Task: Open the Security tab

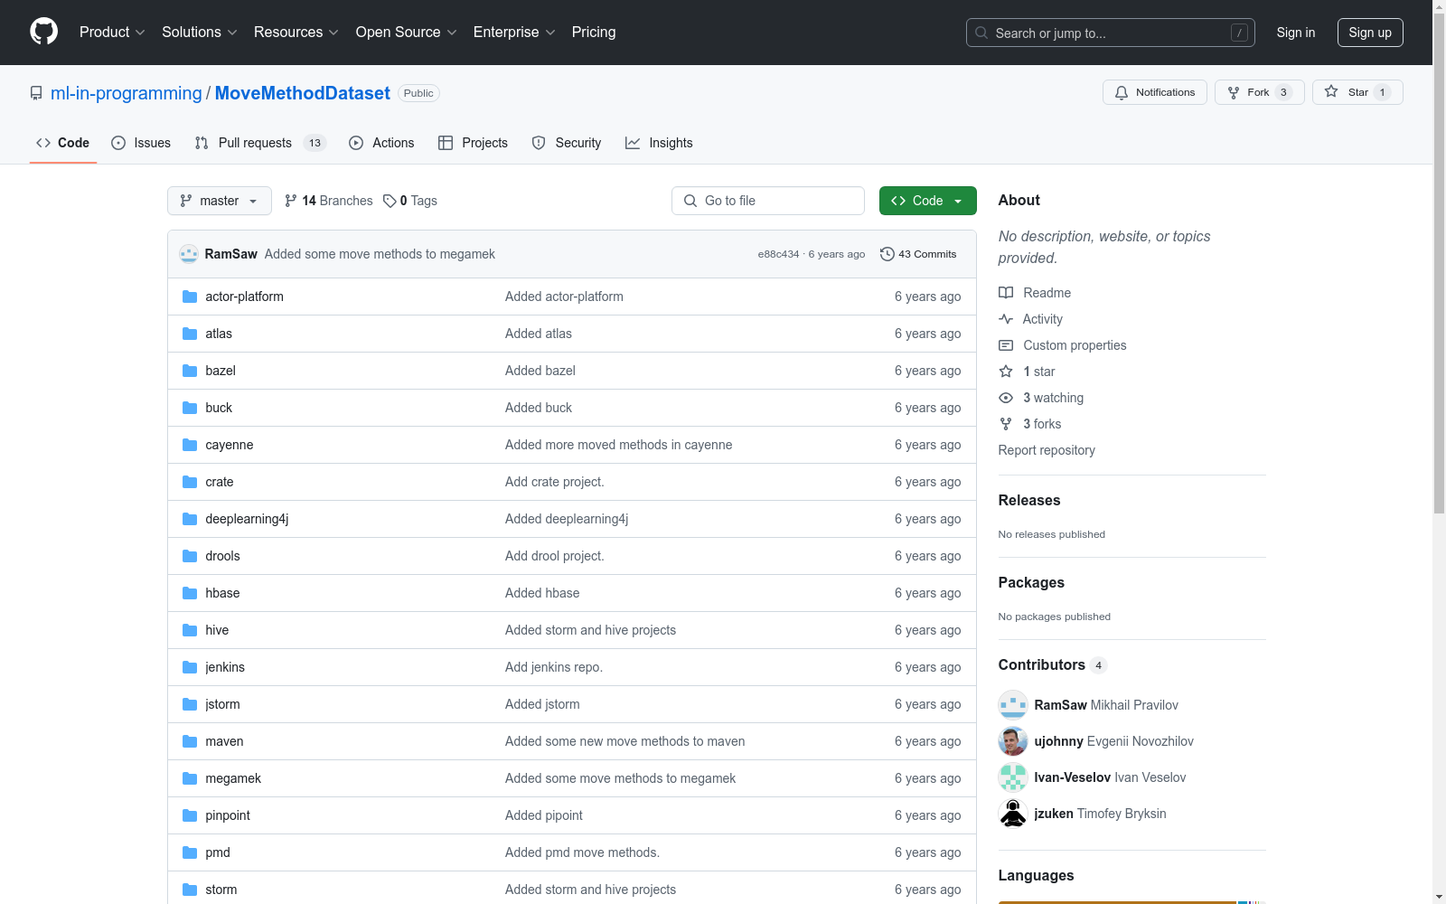Action: tap(567, 143)
